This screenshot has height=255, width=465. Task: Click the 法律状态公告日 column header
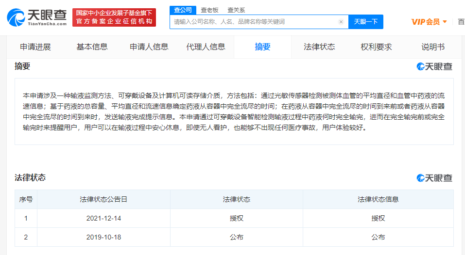coord(103,199)
